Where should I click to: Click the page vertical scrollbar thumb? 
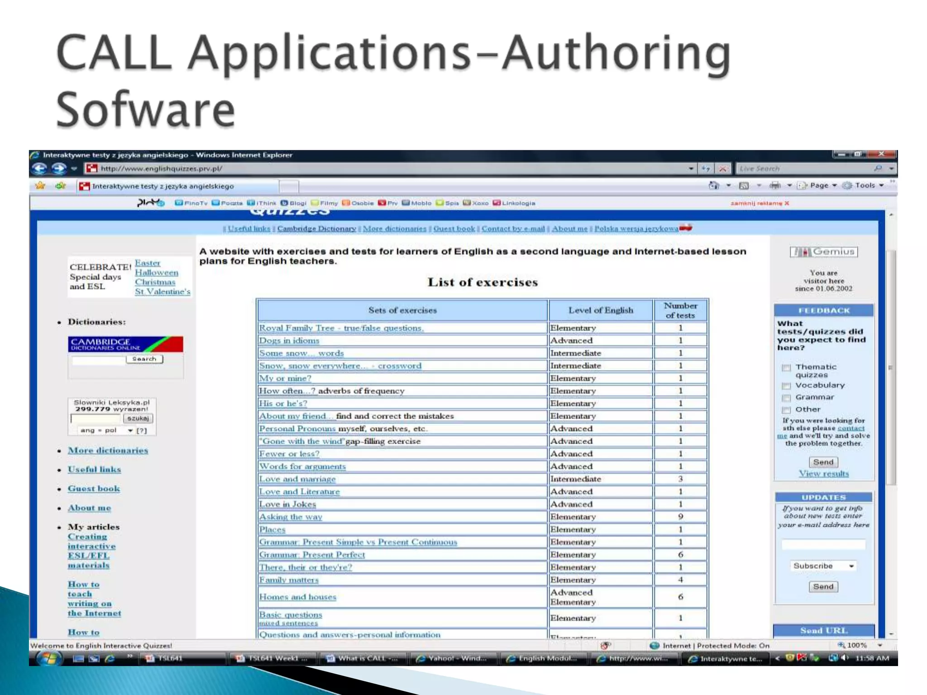[x=890, y=367]
